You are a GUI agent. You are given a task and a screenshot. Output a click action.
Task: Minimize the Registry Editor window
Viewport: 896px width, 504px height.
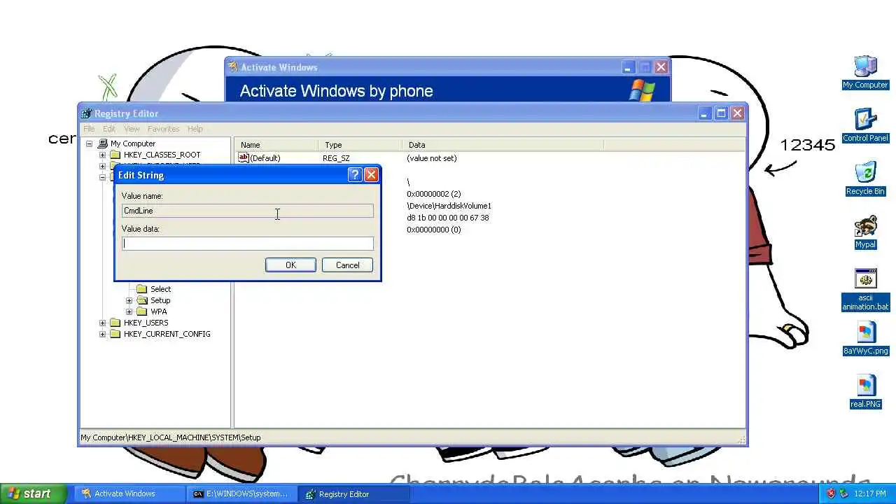pos(704,113)
